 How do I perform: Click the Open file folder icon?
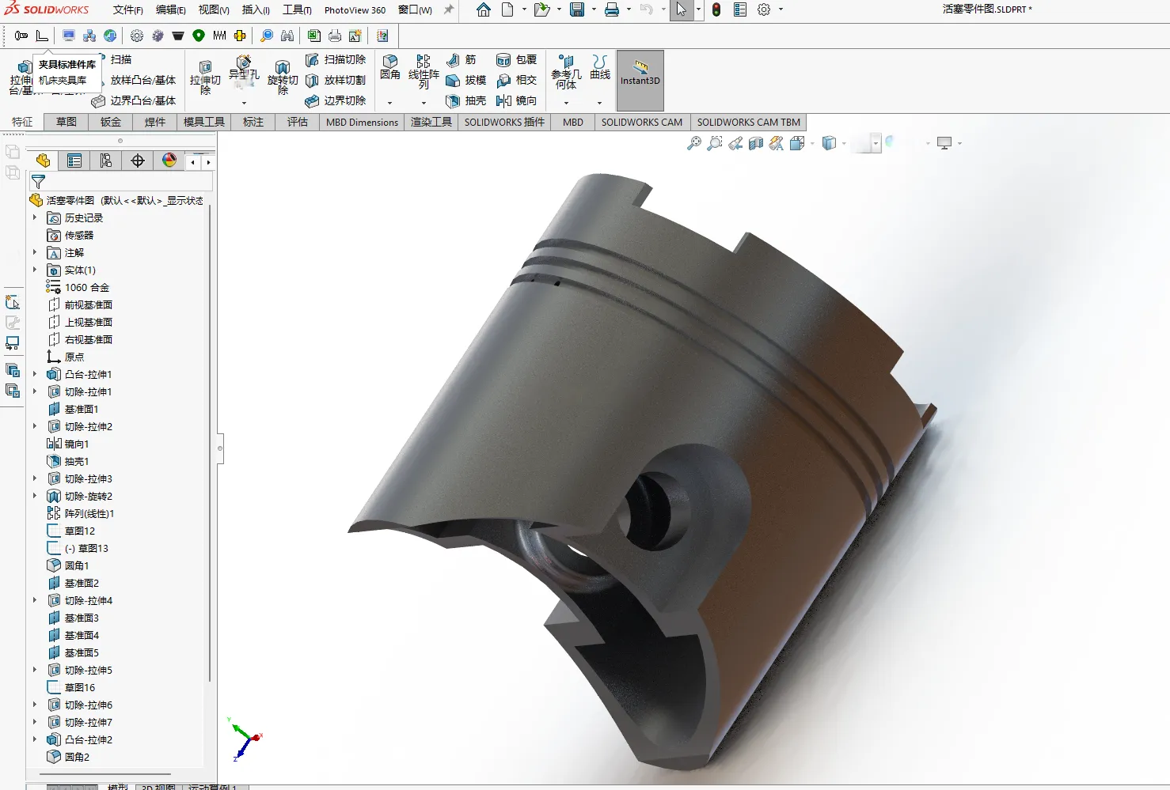point(541,10)
